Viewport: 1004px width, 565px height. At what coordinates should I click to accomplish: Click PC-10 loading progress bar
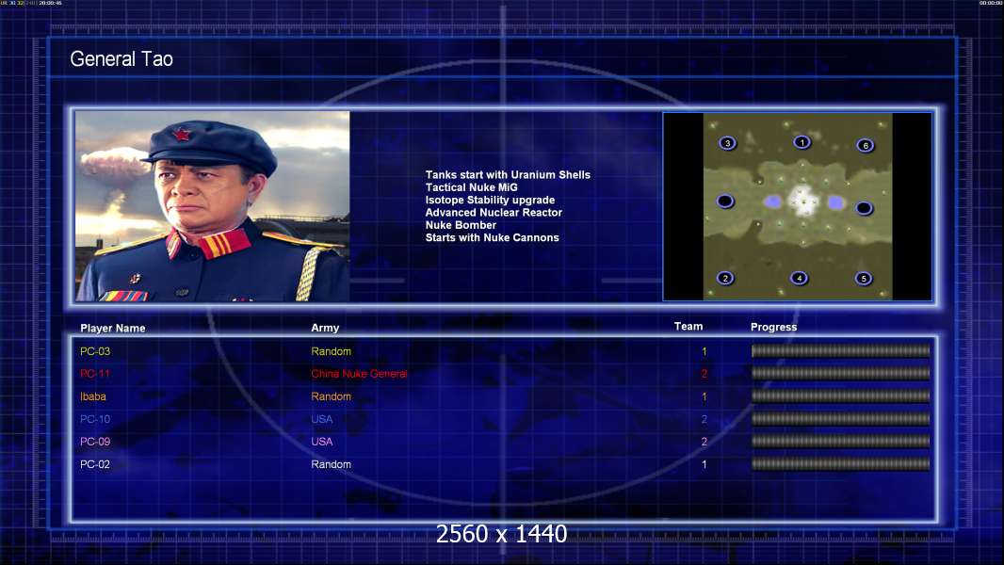(841, 419)
